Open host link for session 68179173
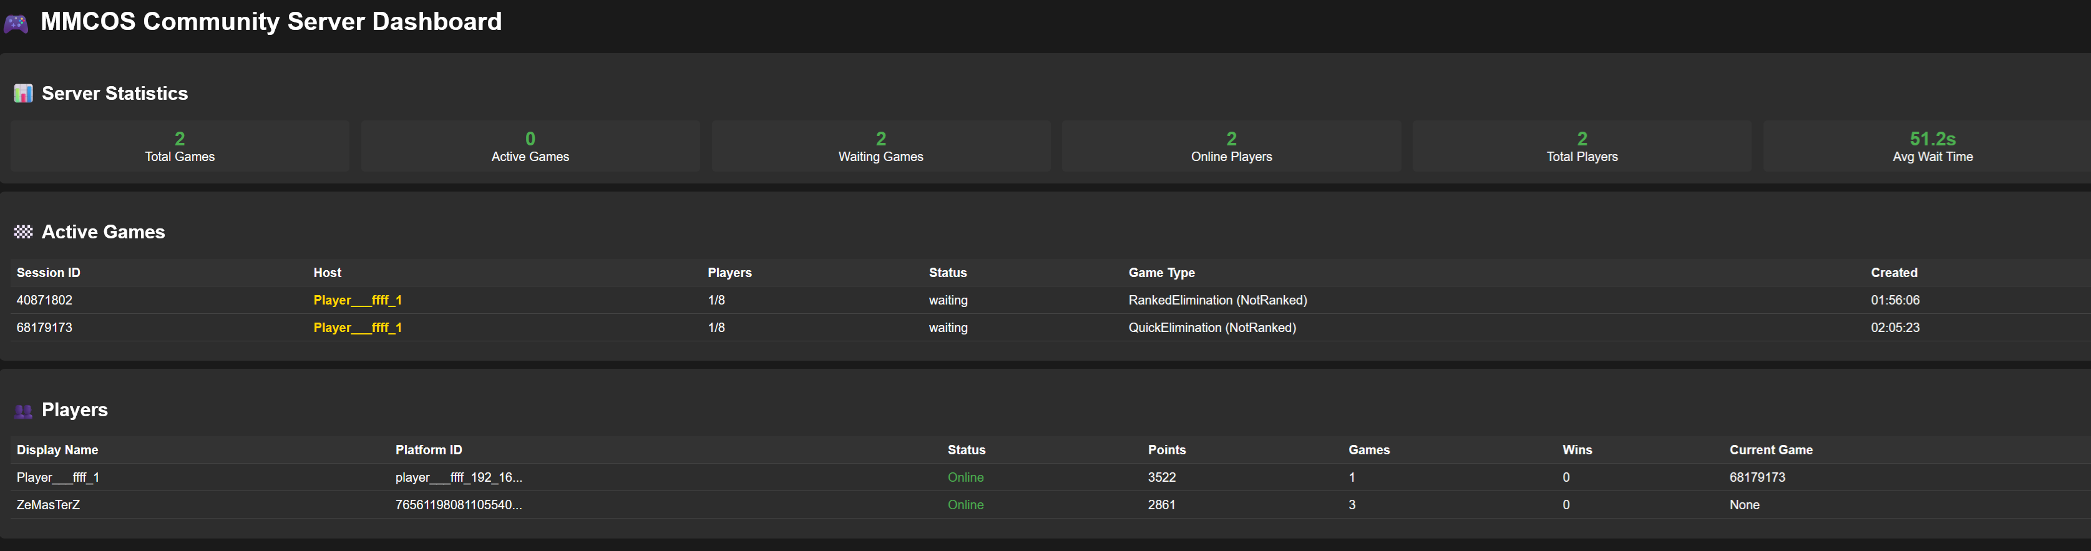Viewport: 2091px width, 551px height. point(357,328)
